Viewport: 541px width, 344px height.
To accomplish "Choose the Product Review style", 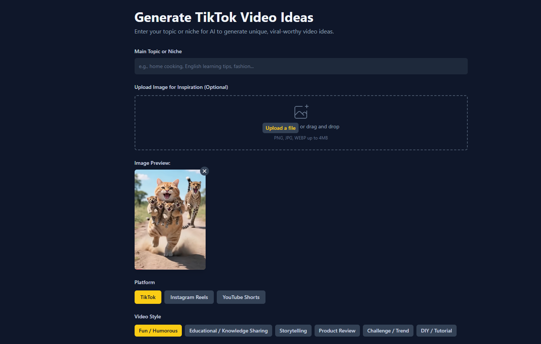I will [x=337, y=331].
